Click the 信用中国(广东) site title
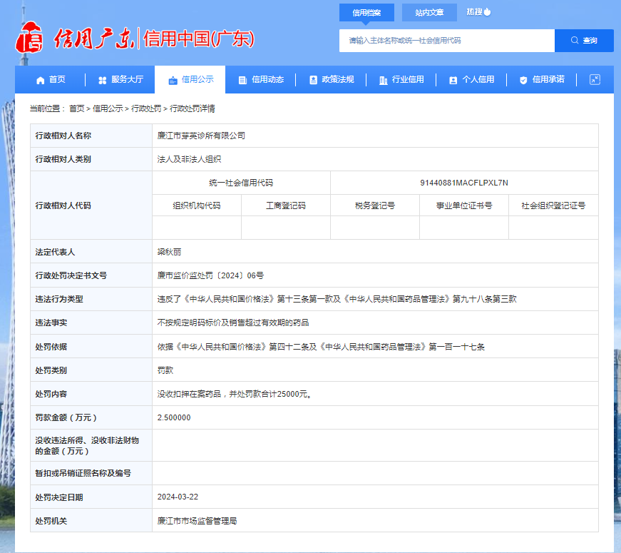 [198, 39]
